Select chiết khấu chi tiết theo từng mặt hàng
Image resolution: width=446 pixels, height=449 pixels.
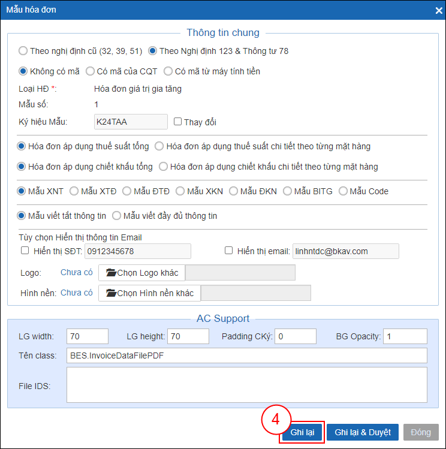[x=163, y=167]
